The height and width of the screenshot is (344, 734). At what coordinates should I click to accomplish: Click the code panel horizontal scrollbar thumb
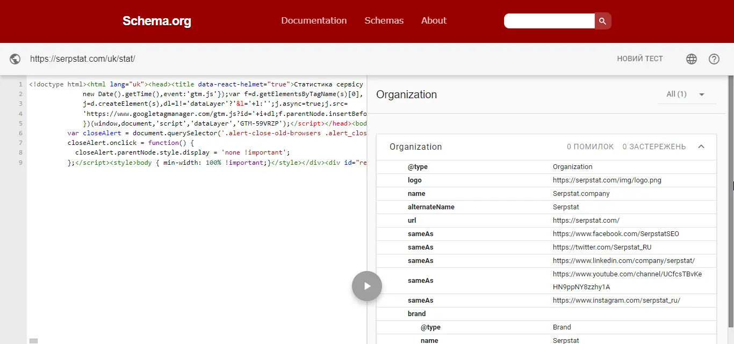[34, 341]
